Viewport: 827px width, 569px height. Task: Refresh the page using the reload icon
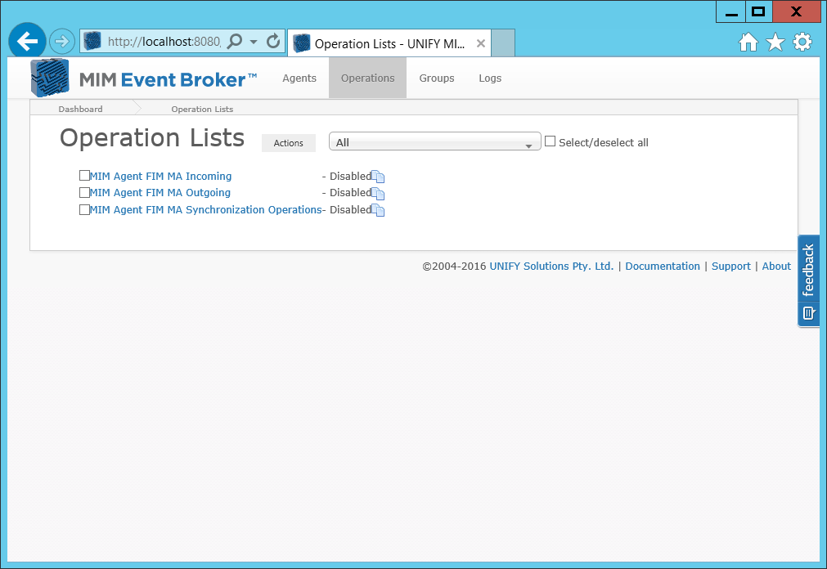point(273,41)
